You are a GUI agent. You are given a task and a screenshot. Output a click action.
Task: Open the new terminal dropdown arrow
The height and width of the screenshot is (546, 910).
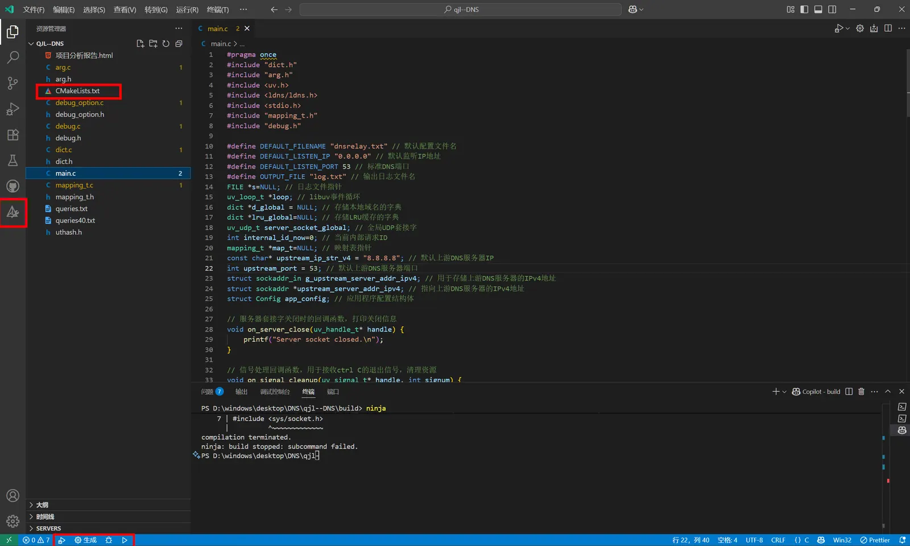[x=784, y=392]
